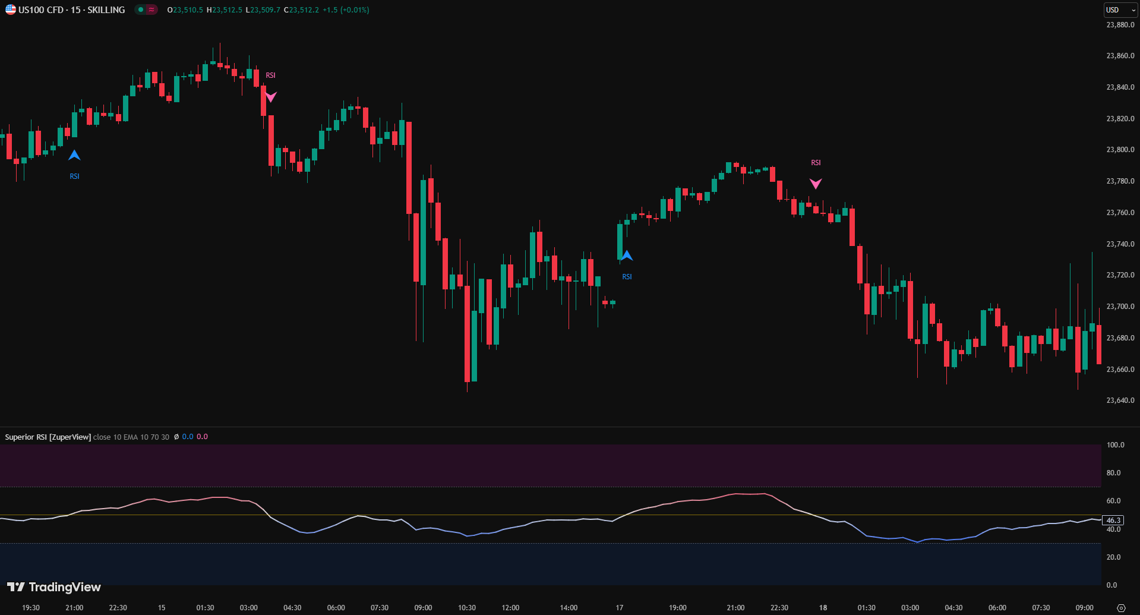Click the US flag symbol logo

[x=10, y=10]
